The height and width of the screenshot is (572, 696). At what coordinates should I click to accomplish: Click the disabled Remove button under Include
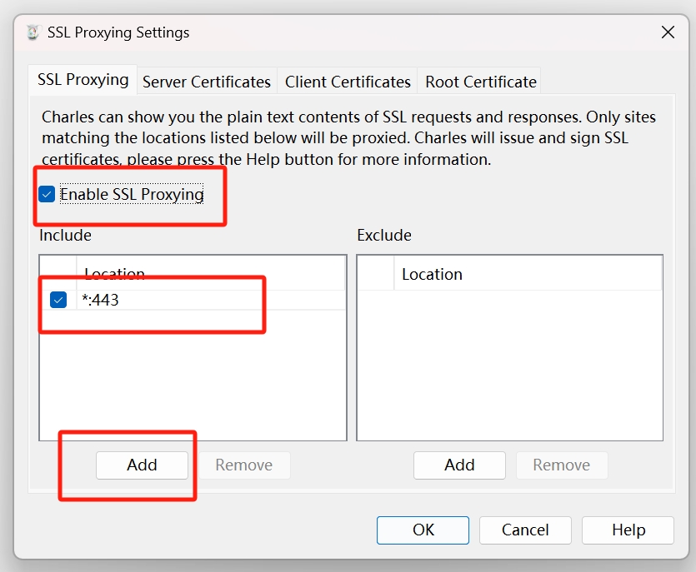pyautogui.click(x=244, y=465)
